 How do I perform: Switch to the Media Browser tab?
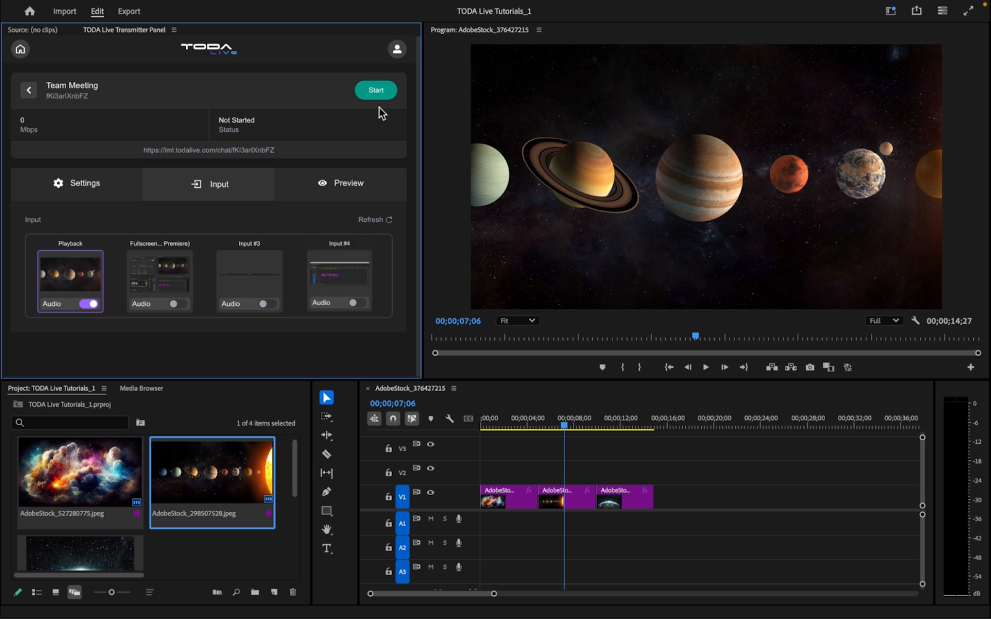(x=141, y=388)
